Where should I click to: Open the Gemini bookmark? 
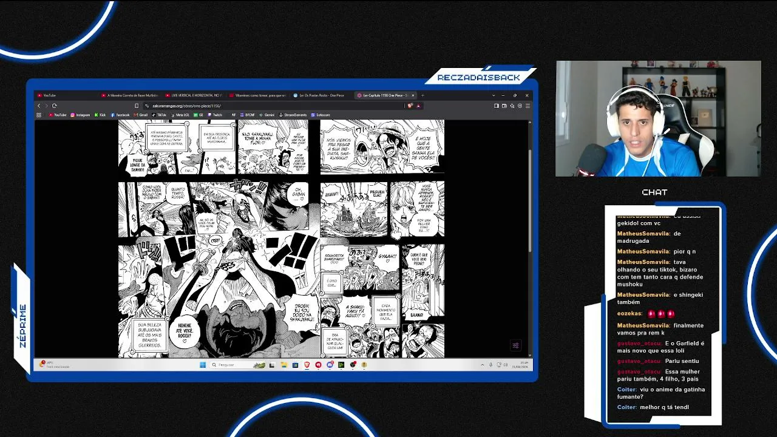[x=267, y=115]
